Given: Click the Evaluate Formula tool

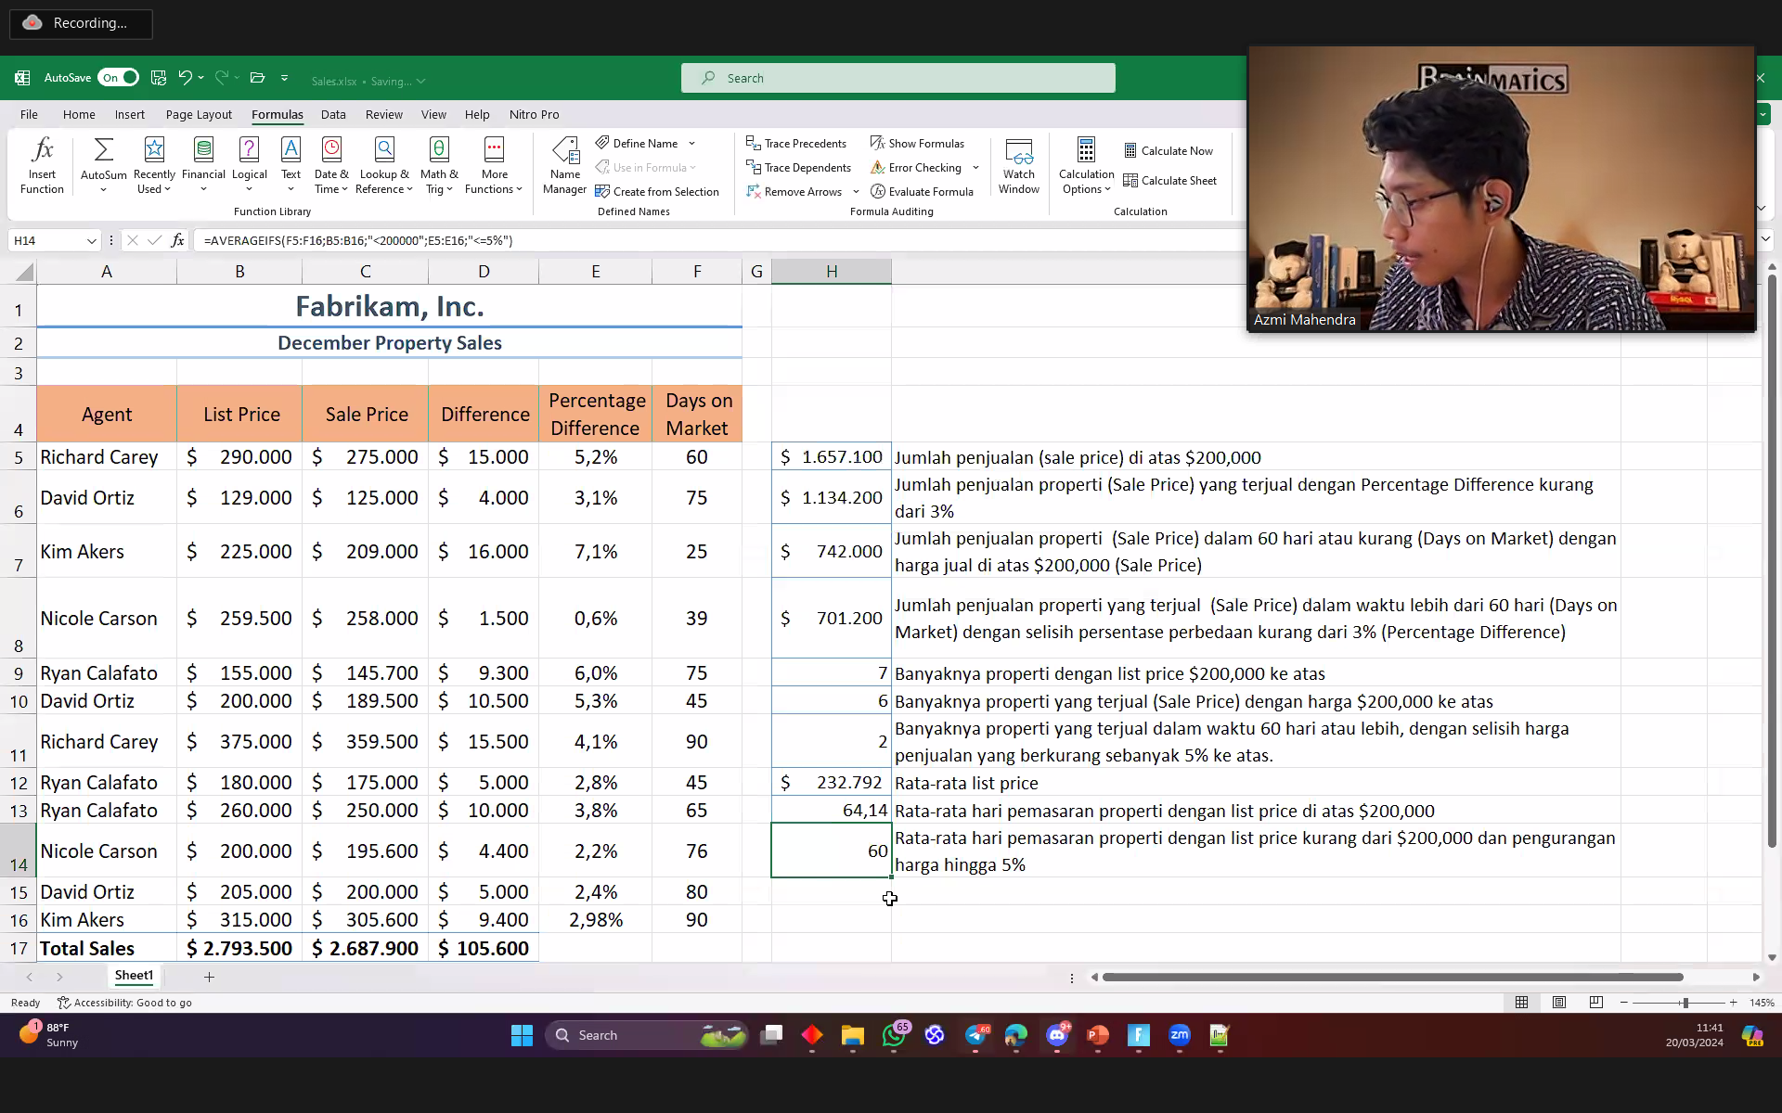Looking at the screenshot, I should [922, 191].
